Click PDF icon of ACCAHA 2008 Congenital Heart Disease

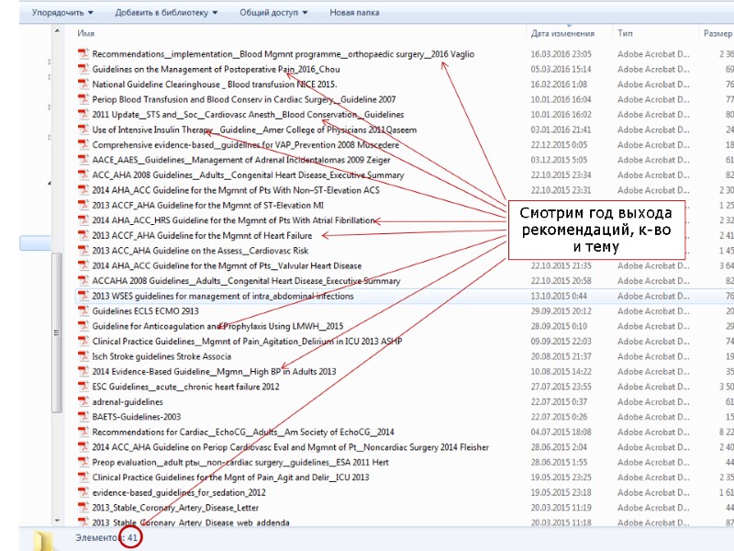(x=83, y=281)
